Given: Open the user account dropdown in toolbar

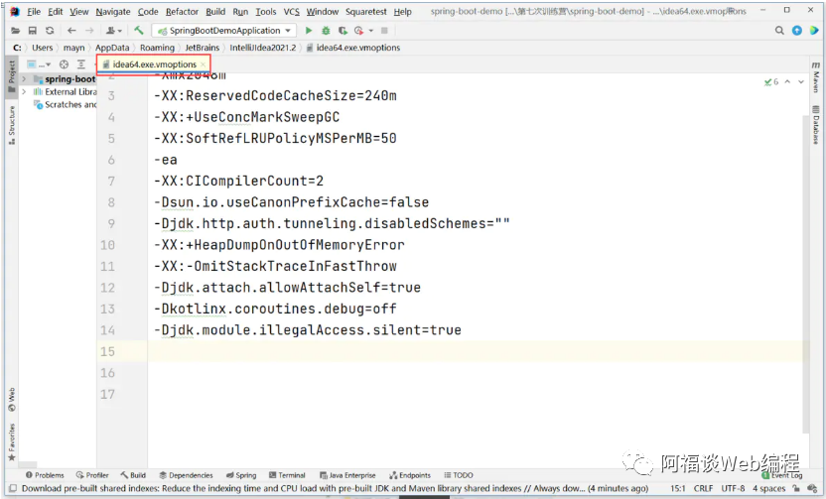Looking at the screenshot, I should tap(114, 31).
